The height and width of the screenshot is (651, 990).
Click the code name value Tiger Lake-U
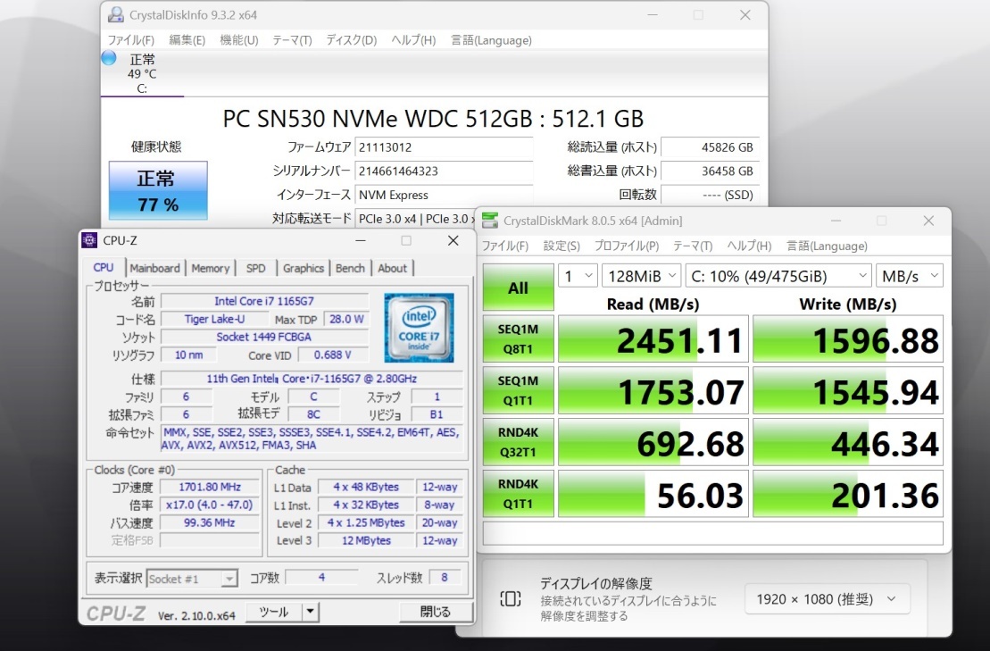coord(214,319)
